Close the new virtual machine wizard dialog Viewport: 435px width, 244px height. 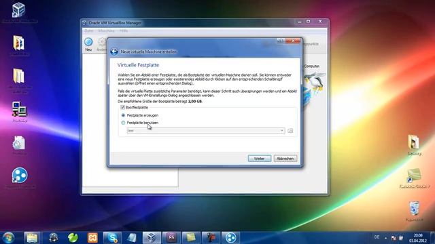pyautogui.click(x=293, y=41)
